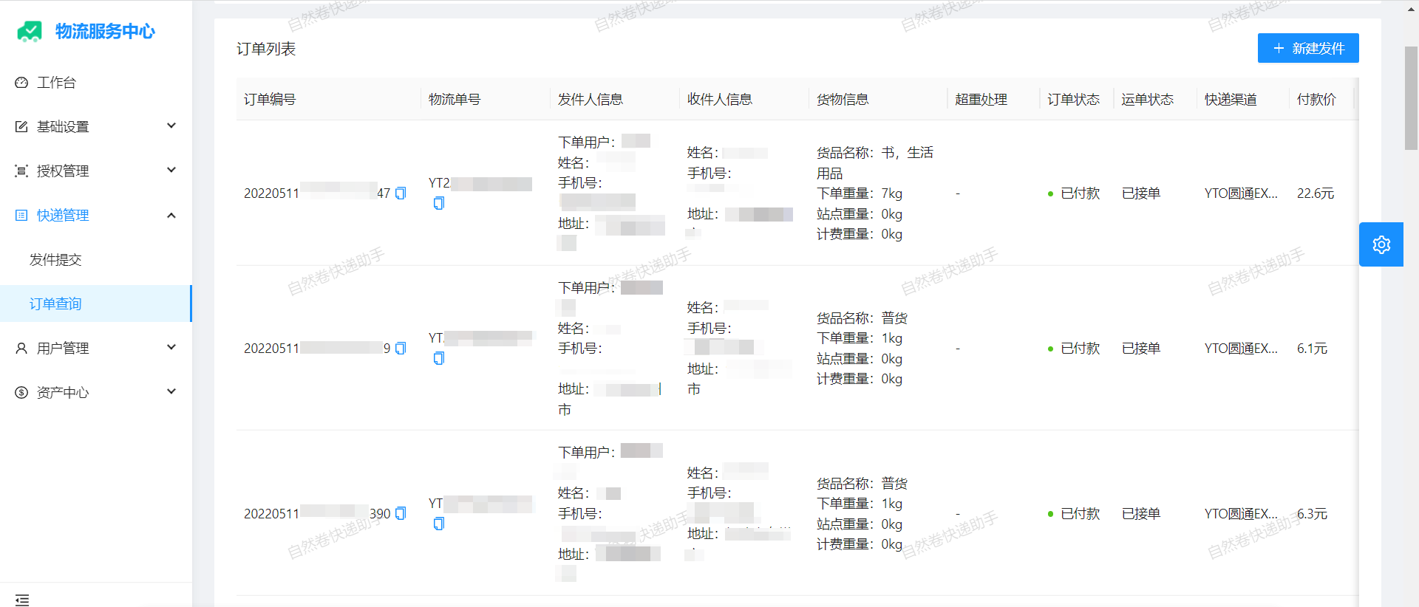Expand the 资产中心 menu
The height and width of the screenshot is (607, 1419).
[96, 392]
